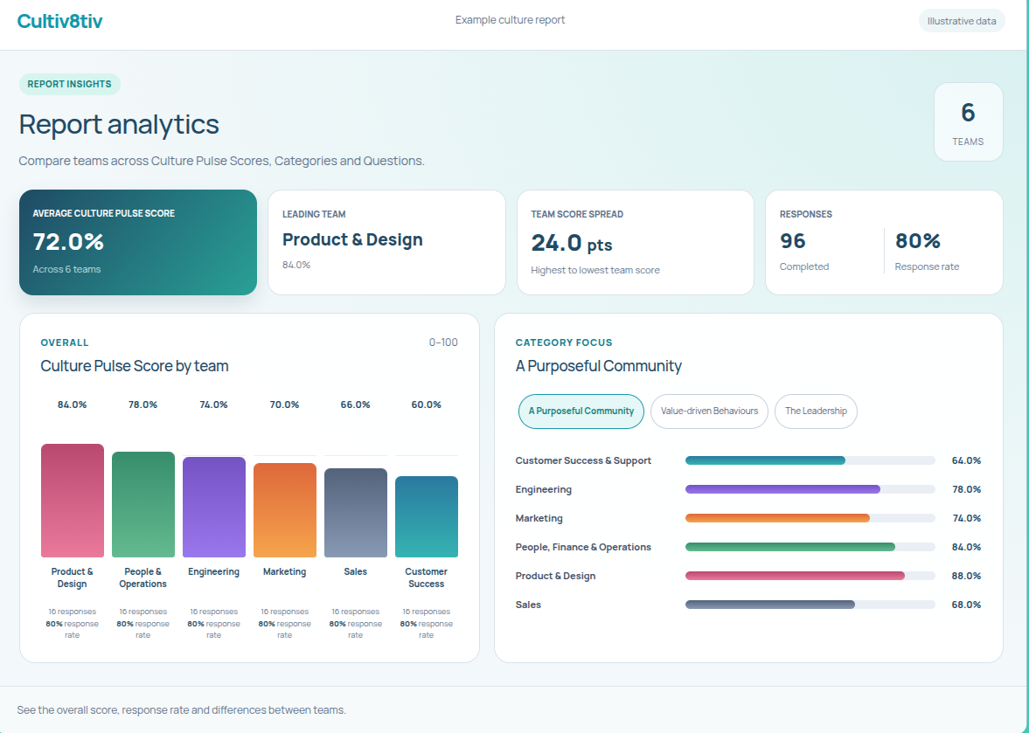This screenshot has width=1029, height=733.
Task: Click the green People & Operations bar
Action: [x=143, y=504]
